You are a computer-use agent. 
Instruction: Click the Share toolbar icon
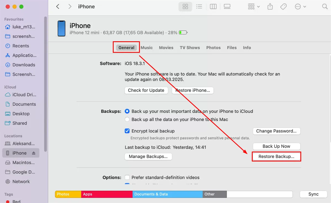tap(270, 7)
